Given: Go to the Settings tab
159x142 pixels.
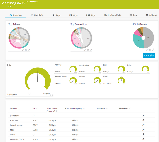Looking at the screenshot, I should coord(151,15).
